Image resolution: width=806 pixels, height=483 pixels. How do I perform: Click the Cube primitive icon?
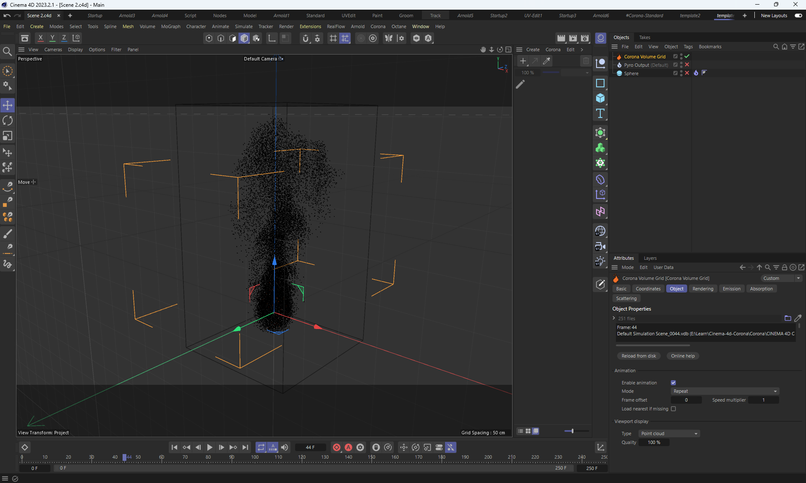(600, 98)
